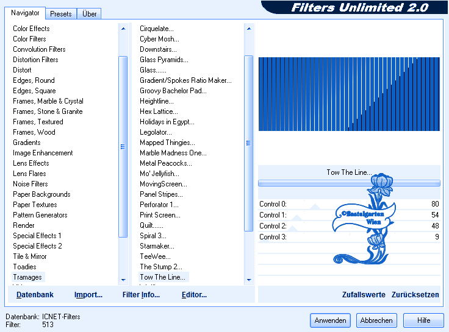This screenshot has height=332, width=449.
Task: Open the Datenbank link
Action: [x=35, y=295]
